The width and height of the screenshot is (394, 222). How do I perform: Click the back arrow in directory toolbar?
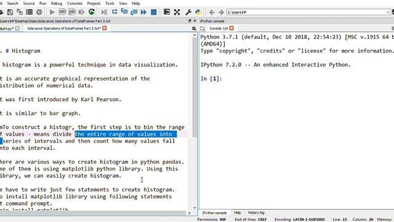click(212, 12)
